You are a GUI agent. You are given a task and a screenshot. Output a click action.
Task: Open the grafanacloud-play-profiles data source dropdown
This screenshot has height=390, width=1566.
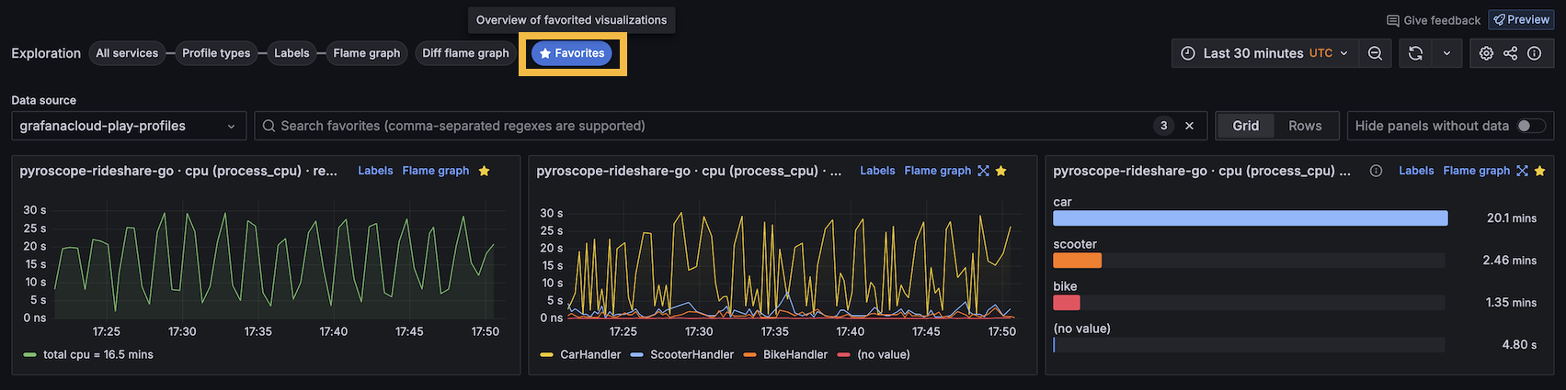click(129, 126)
